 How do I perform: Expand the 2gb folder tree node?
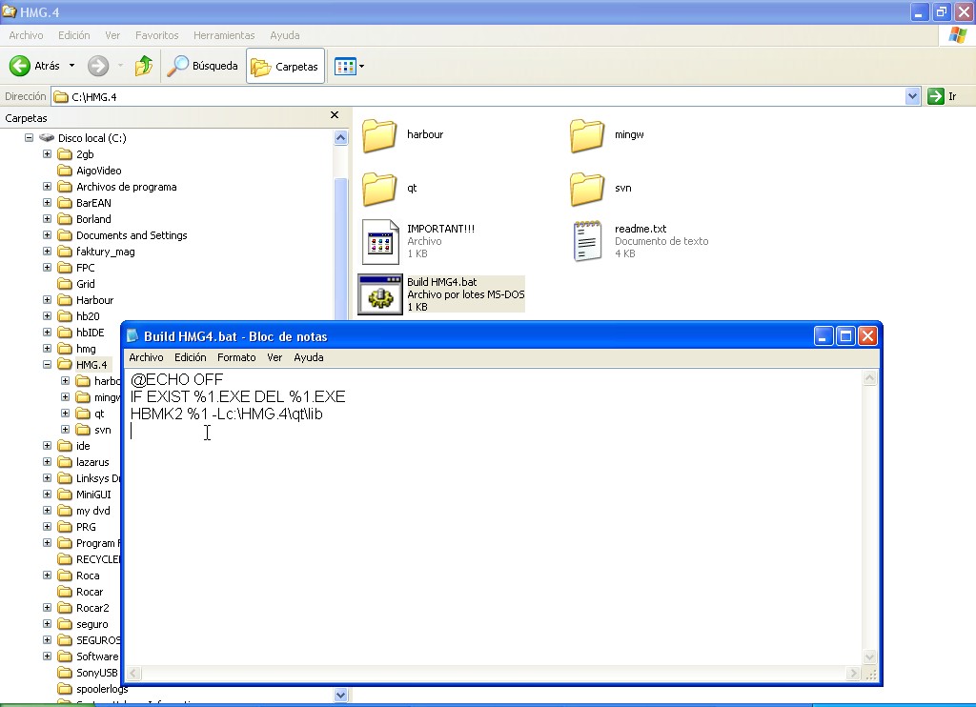point(48,153)
